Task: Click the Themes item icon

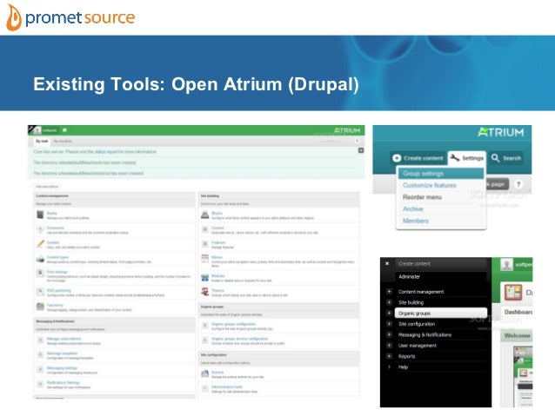Action: point(205,292)
